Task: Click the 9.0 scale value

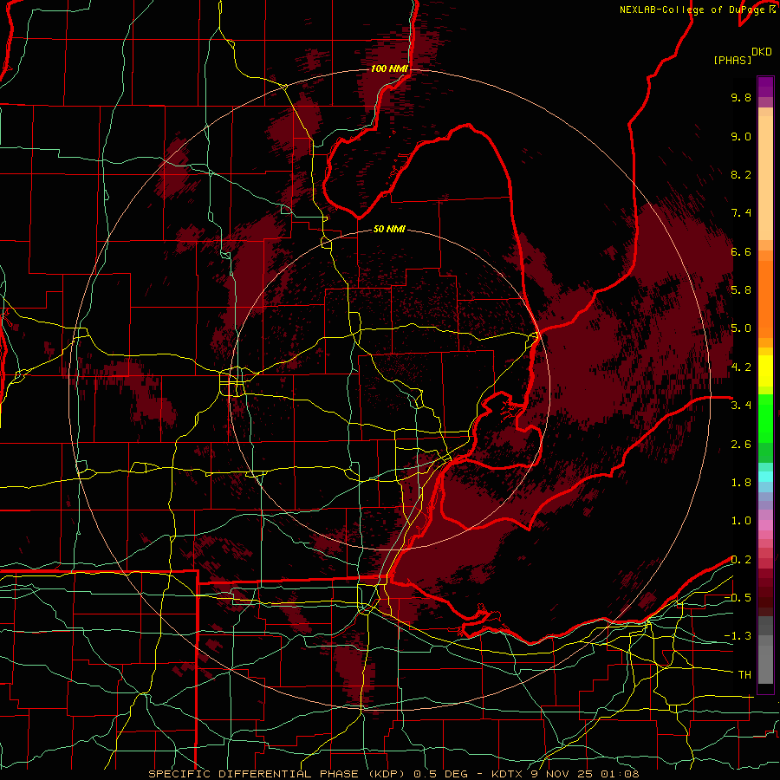Action: tap(741, 136)
